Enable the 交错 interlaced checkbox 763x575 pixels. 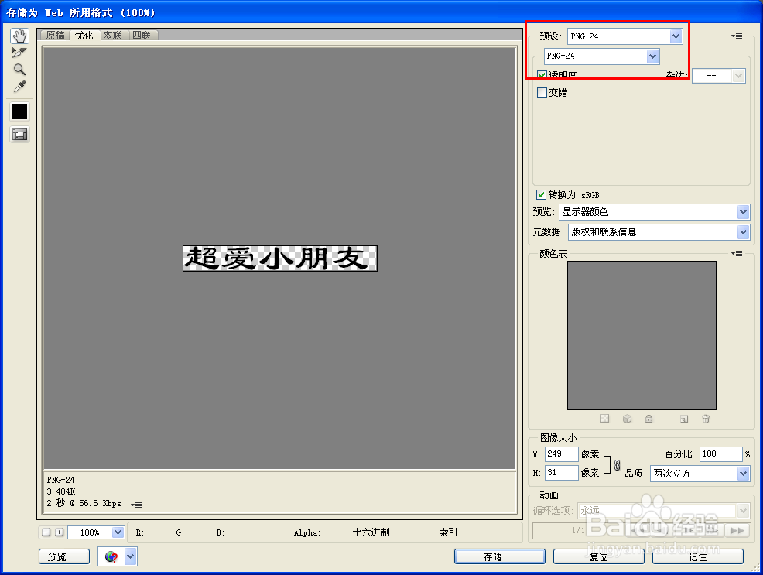[x=542, y=92]
